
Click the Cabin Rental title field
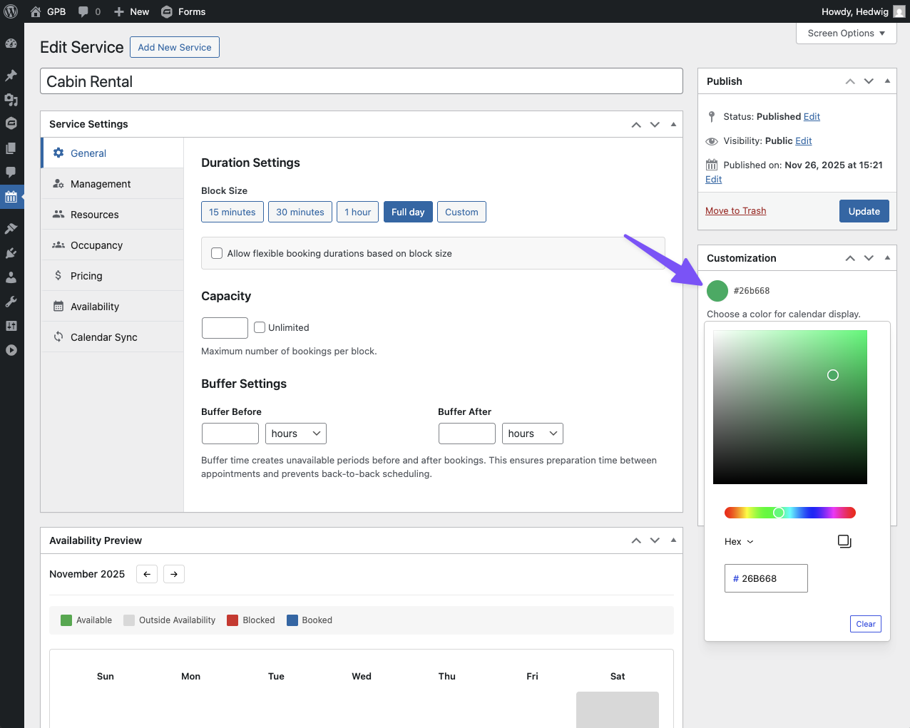click(361, 81)
